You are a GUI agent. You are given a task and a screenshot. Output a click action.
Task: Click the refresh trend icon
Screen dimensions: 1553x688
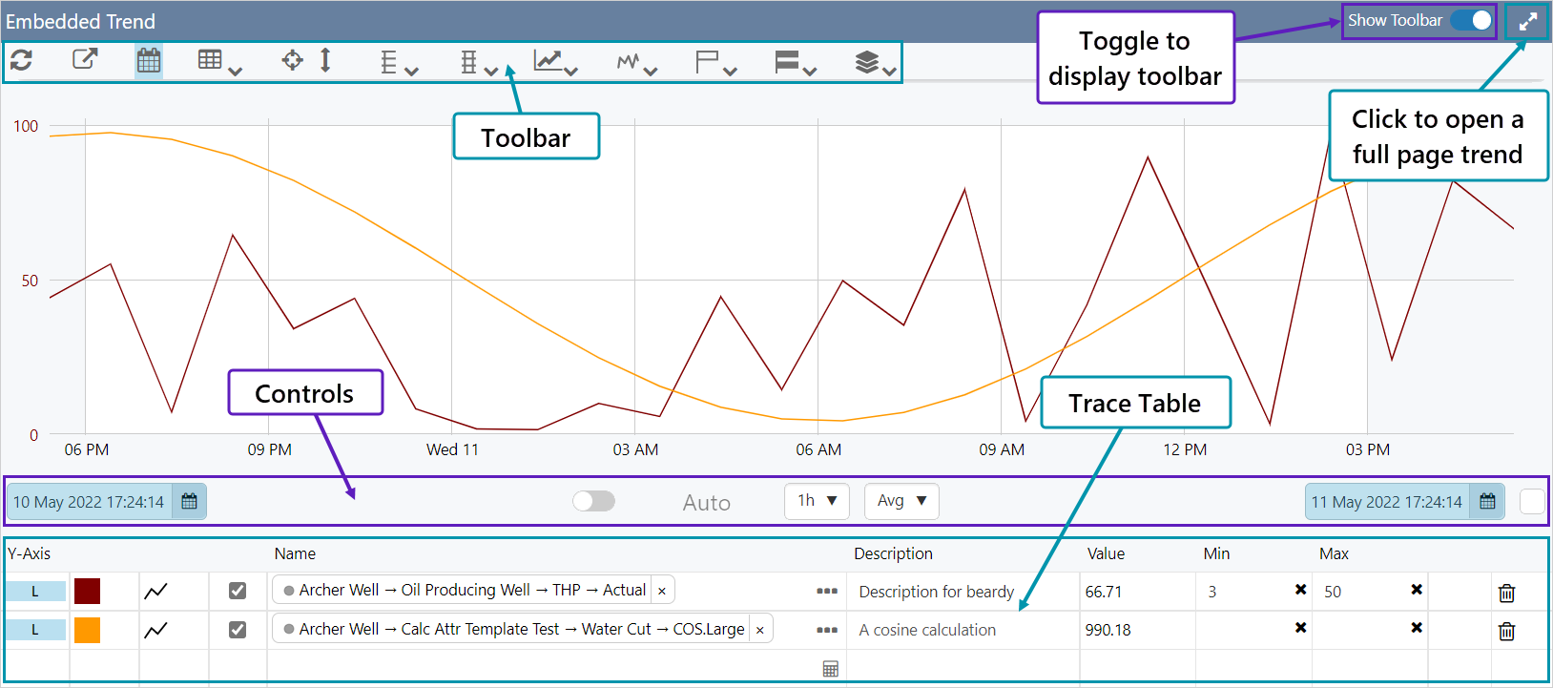pos(22,60)
